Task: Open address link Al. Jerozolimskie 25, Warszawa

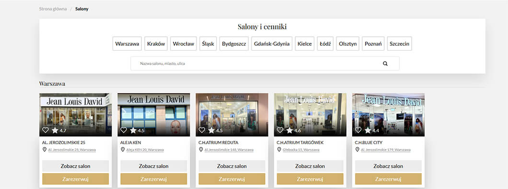Action: 72,150
